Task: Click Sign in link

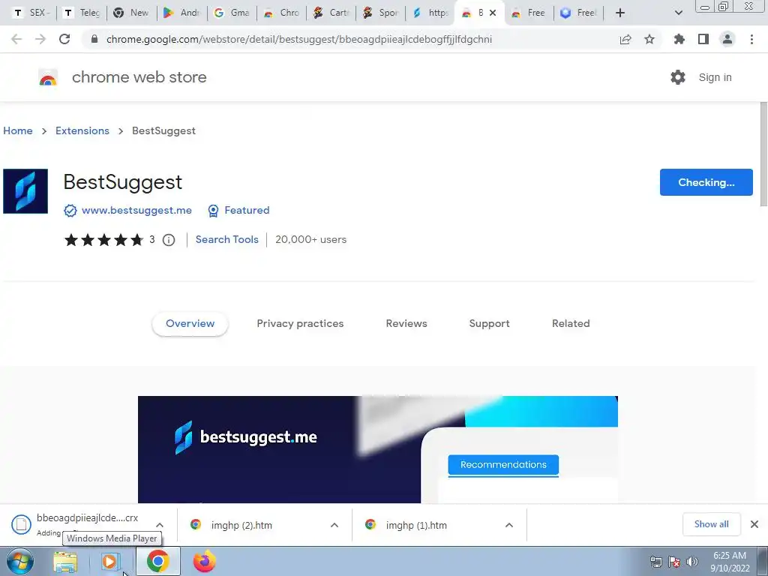Action: click(x=715, y=77)
